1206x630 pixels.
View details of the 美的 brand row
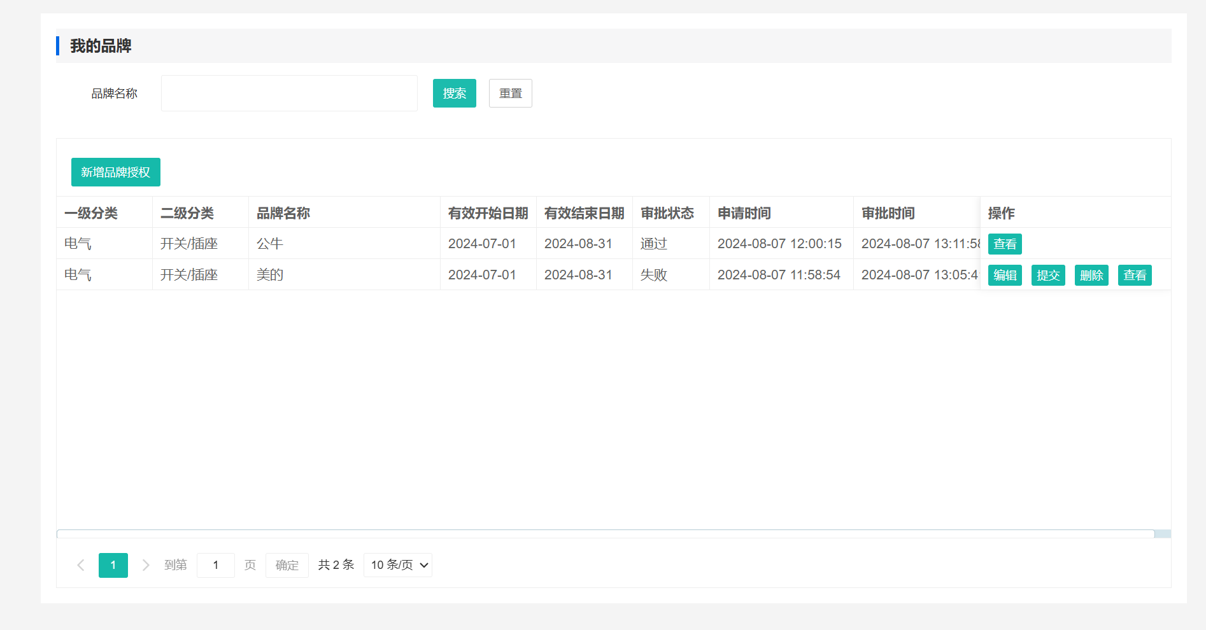(x=1134, y=276)
